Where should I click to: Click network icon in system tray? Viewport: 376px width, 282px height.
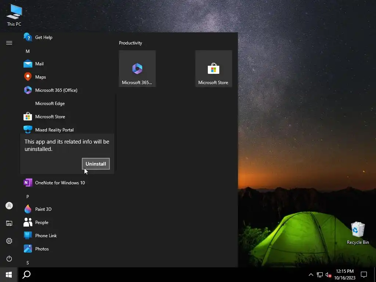pos(320,275)
